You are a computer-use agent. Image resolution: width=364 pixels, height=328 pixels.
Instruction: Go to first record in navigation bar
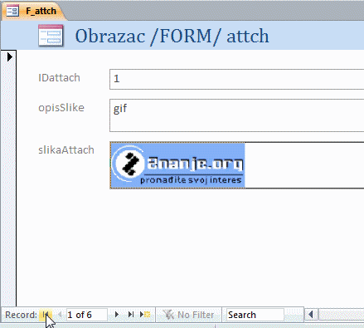(46, 315)
